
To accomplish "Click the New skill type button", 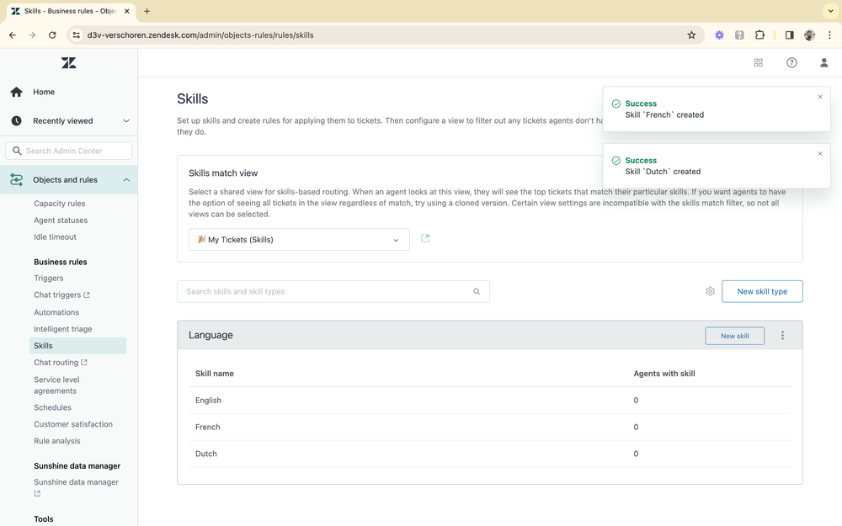I will click(x=762, y=290).
